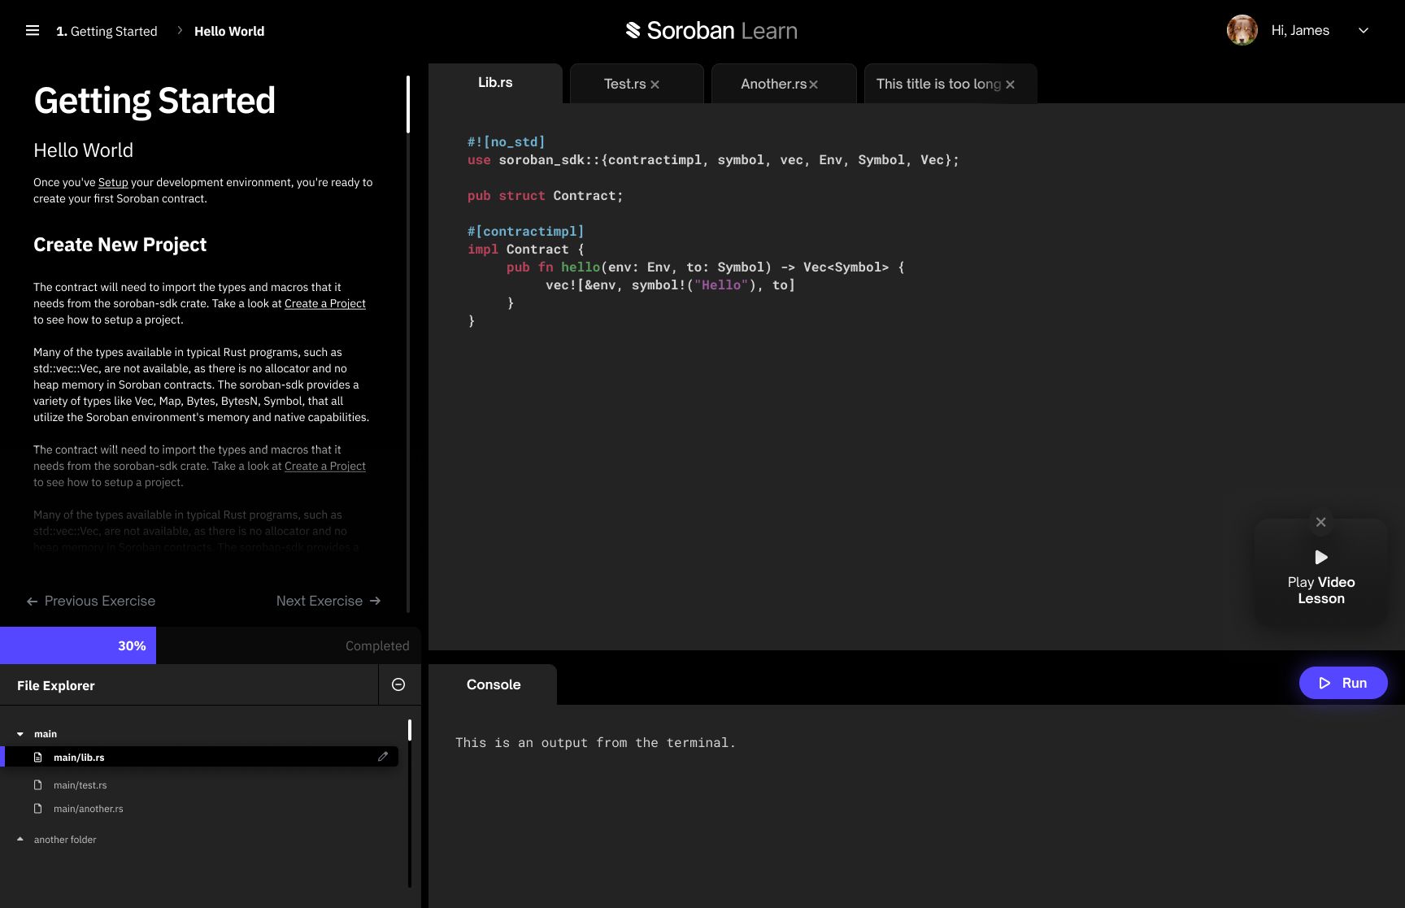Click the '#[contractimpl]' code line
Screen dimensions: 1405x908
(525, 232)
